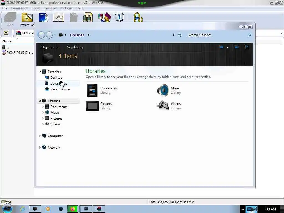The width and height of the screenshot is (284, 213).
Task: Open the Music library speaker icon
Action: pos(163,90)
